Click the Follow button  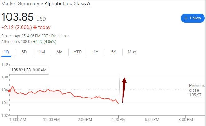pos(193,18)
